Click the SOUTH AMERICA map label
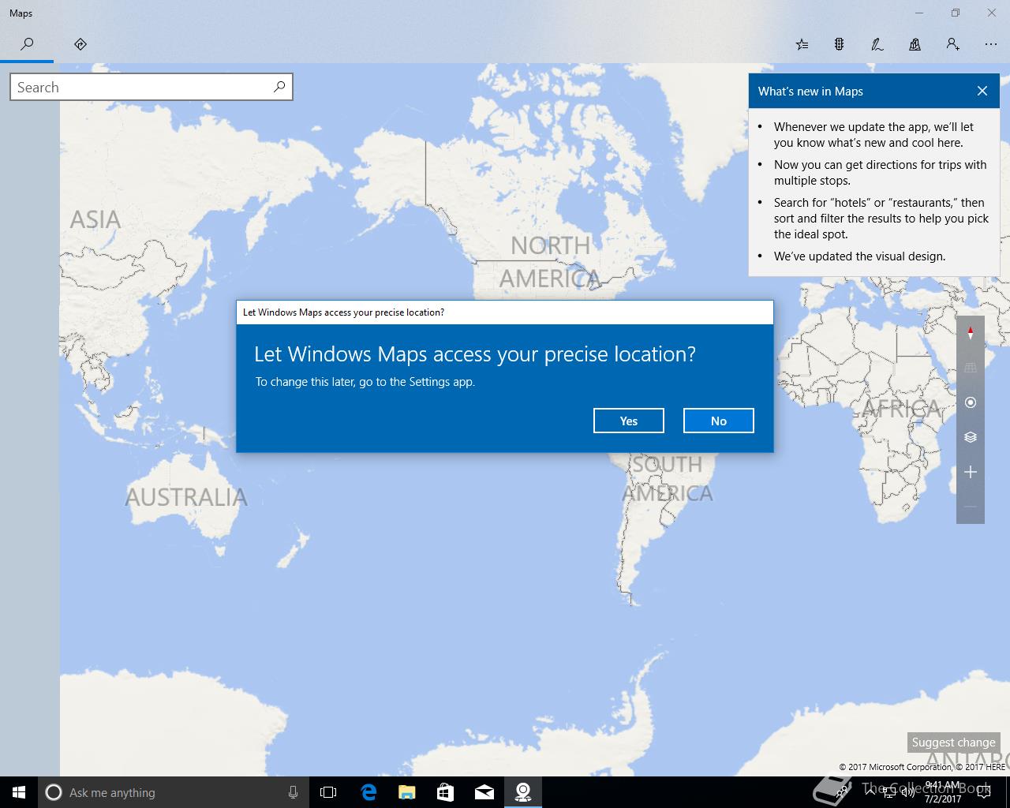This screenshot has width=1010, height=808. click(668, 478)
